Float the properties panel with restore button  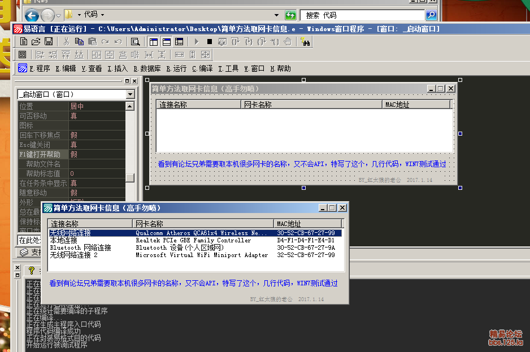127,81
